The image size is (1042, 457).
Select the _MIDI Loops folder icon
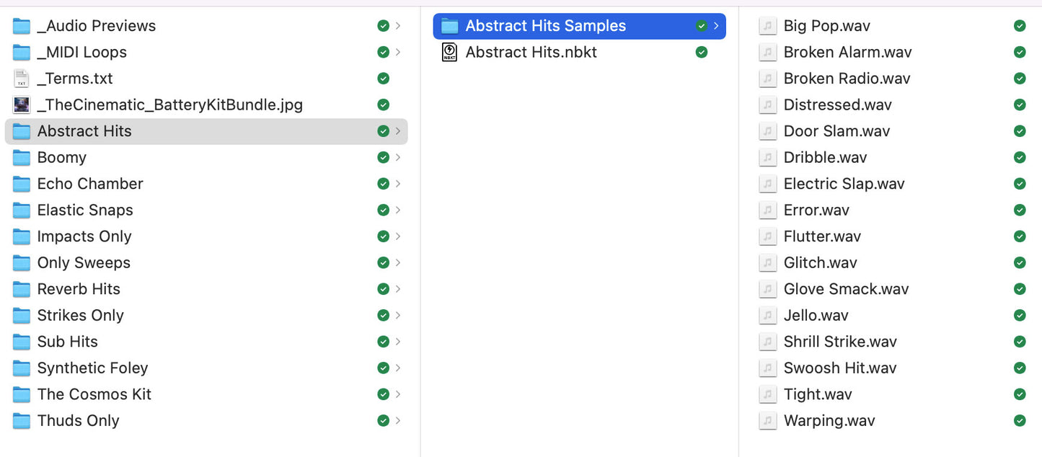click(22, 53)
